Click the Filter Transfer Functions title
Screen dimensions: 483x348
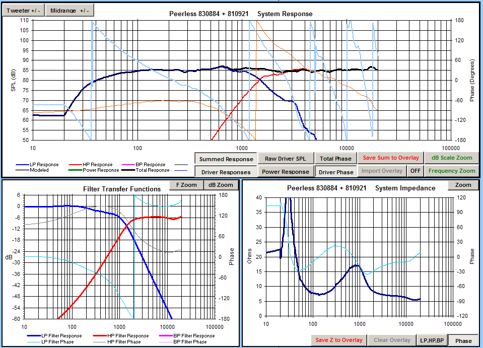(122, 189)
